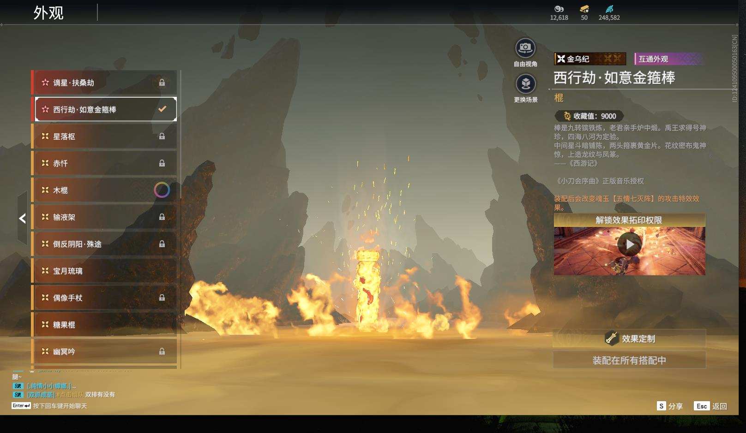Click the chat prompt 按下回车键开始聊天

tap(60, 406)
